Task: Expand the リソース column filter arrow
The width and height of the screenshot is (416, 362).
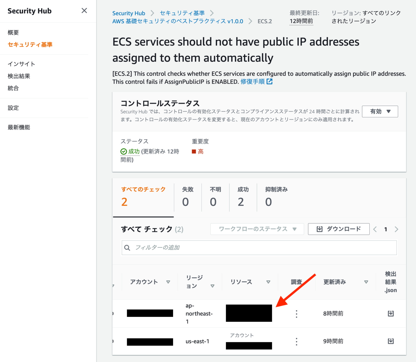Action: tap(269, 282)
